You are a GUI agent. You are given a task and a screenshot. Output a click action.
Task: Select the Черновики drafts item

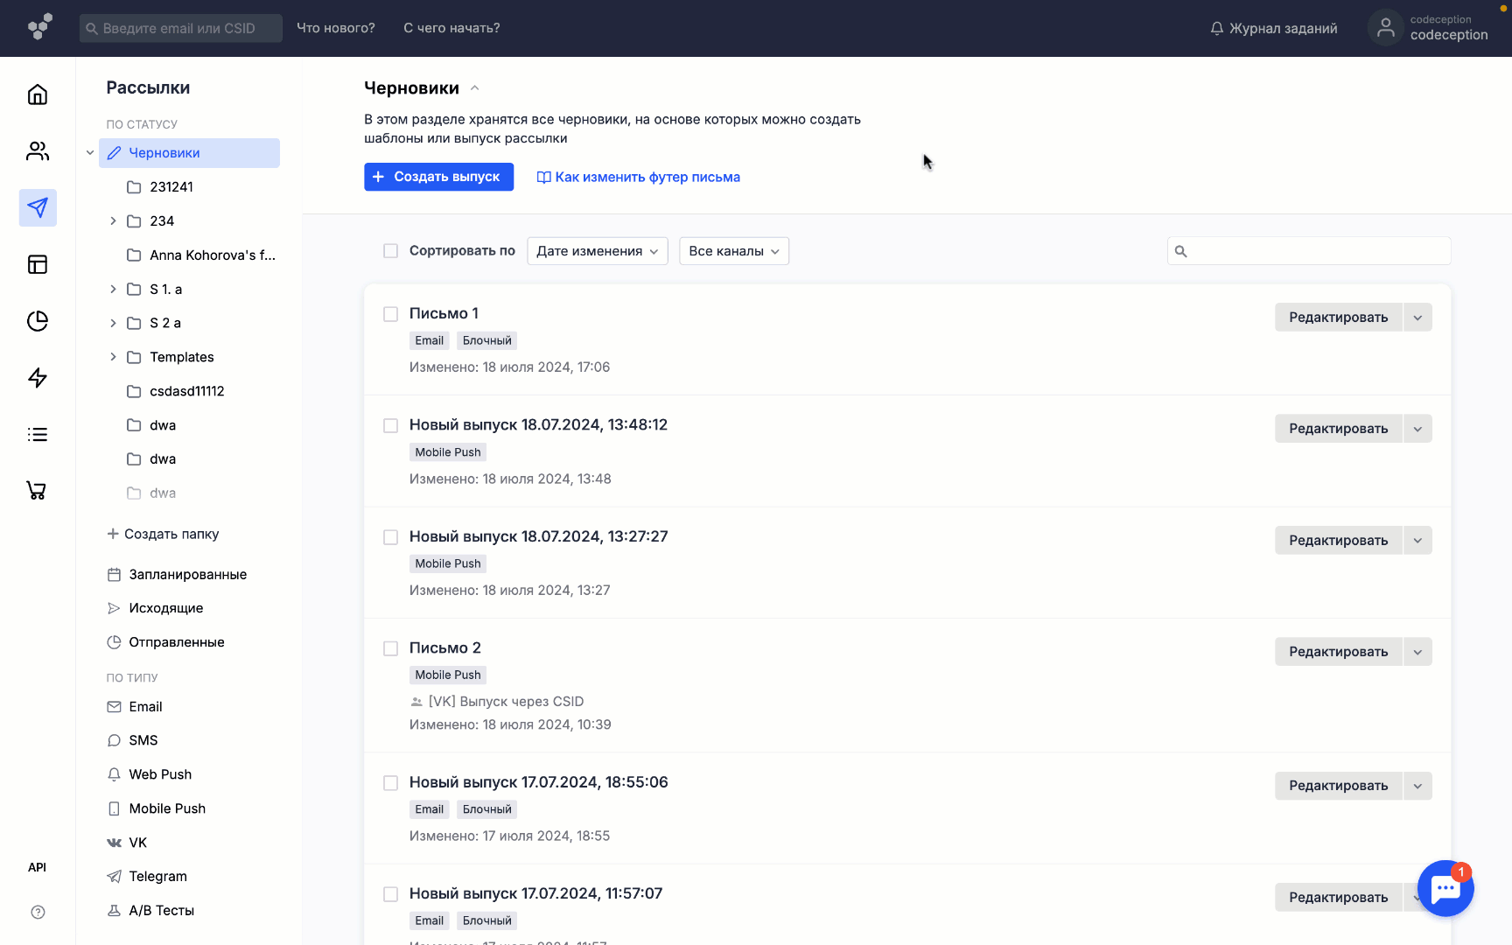coord(189,153)
